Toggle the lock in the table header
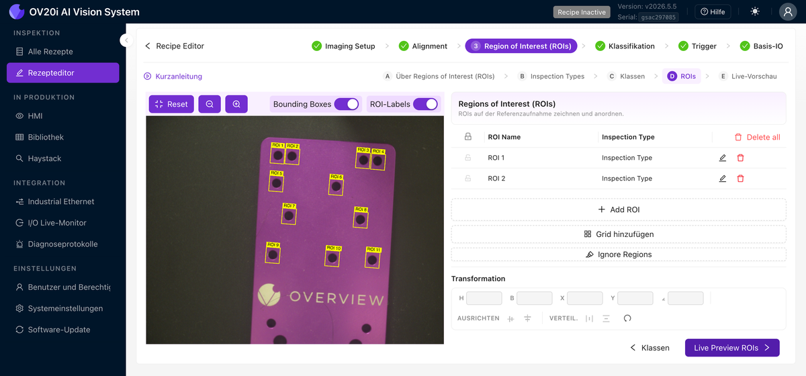Viewport: 806px width, 376px height. 468,137
